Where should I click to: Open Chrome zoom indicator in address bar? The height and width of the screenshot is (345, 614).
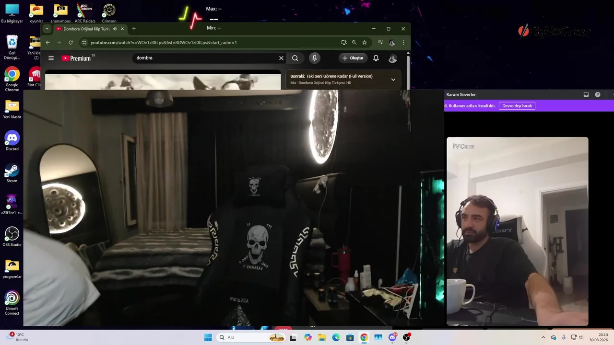354,43
